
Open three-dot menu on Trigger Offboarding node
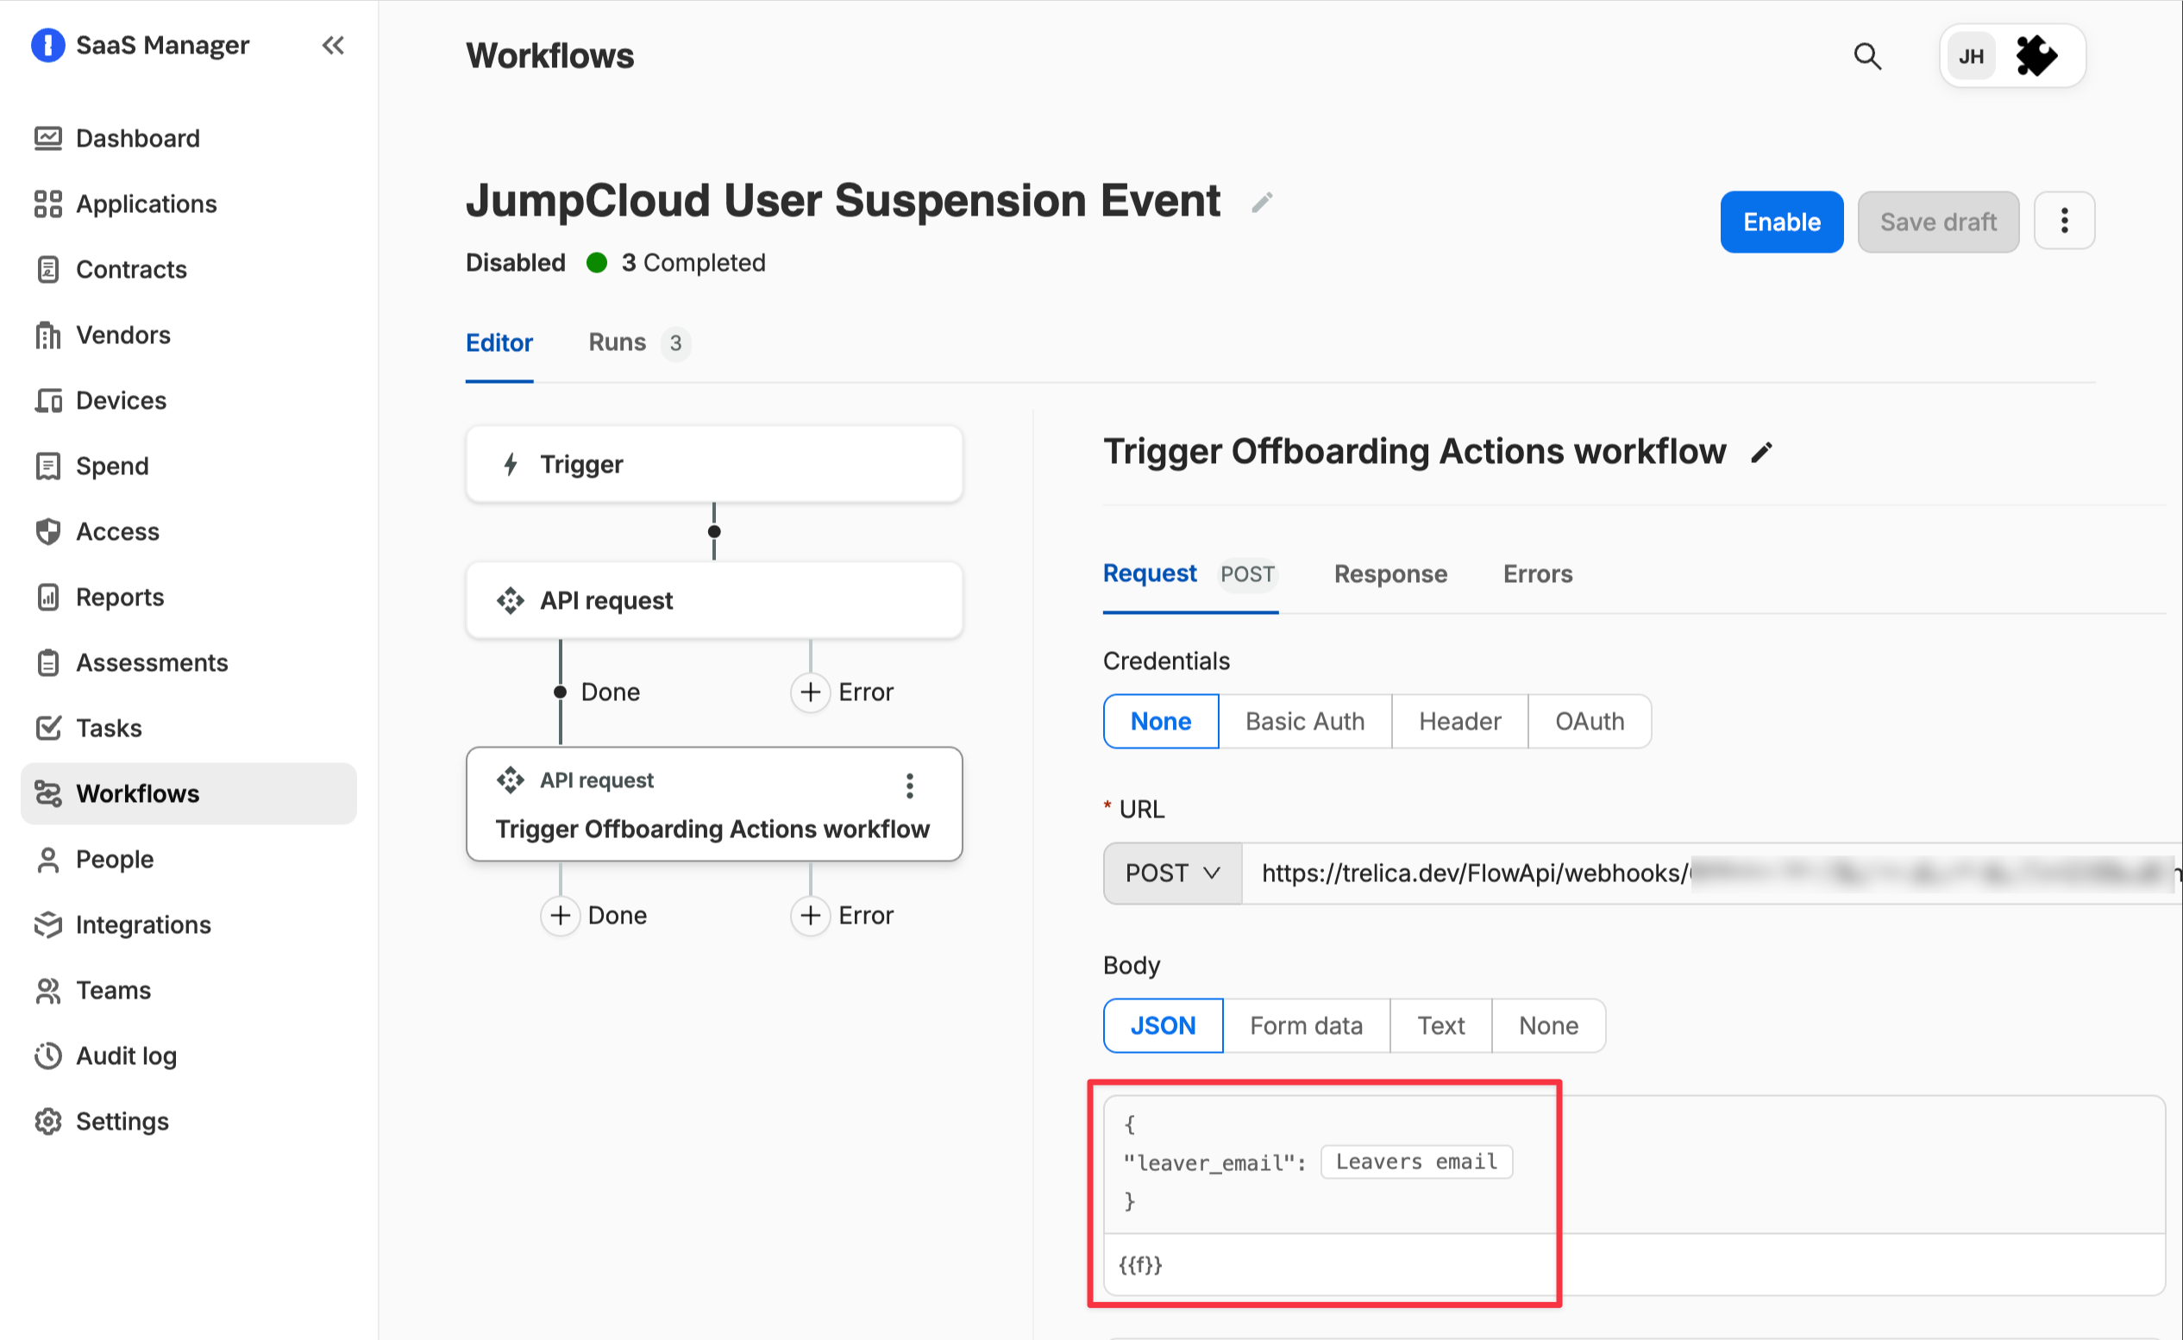[909, 786]
